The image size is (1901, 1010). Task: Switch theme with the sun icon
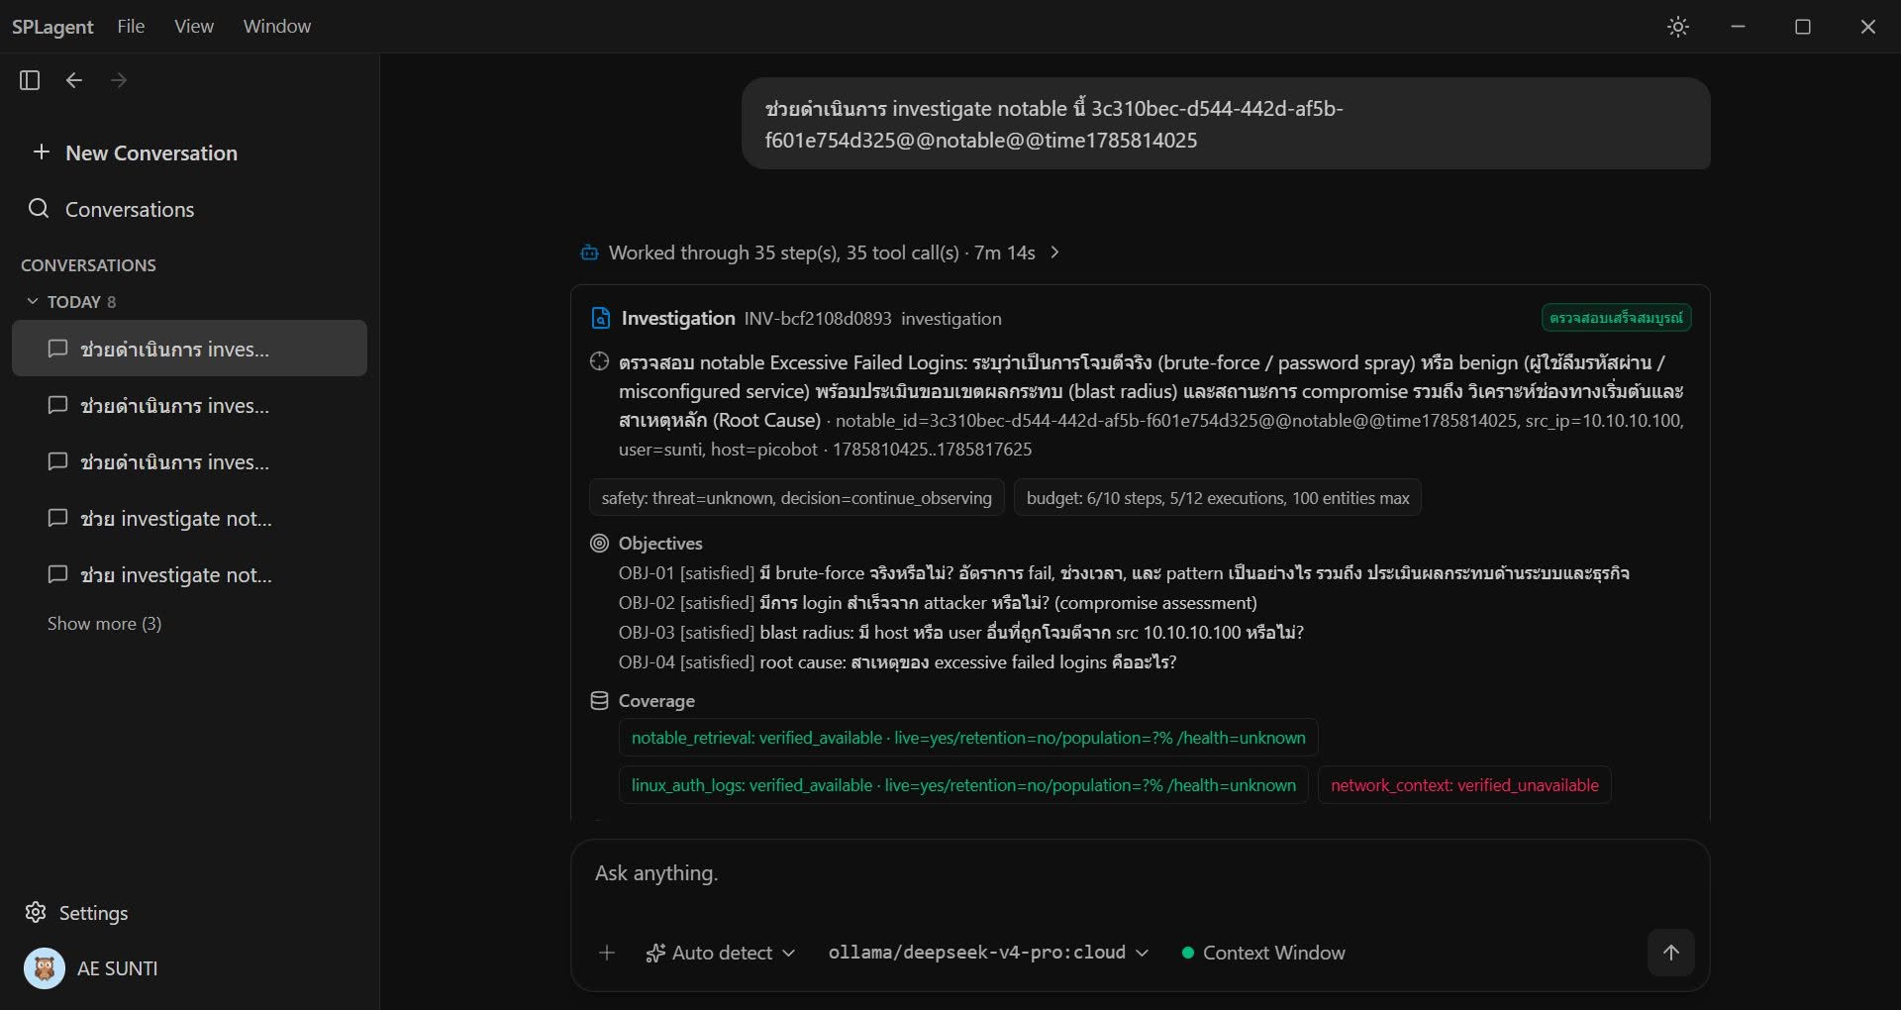1677,27
